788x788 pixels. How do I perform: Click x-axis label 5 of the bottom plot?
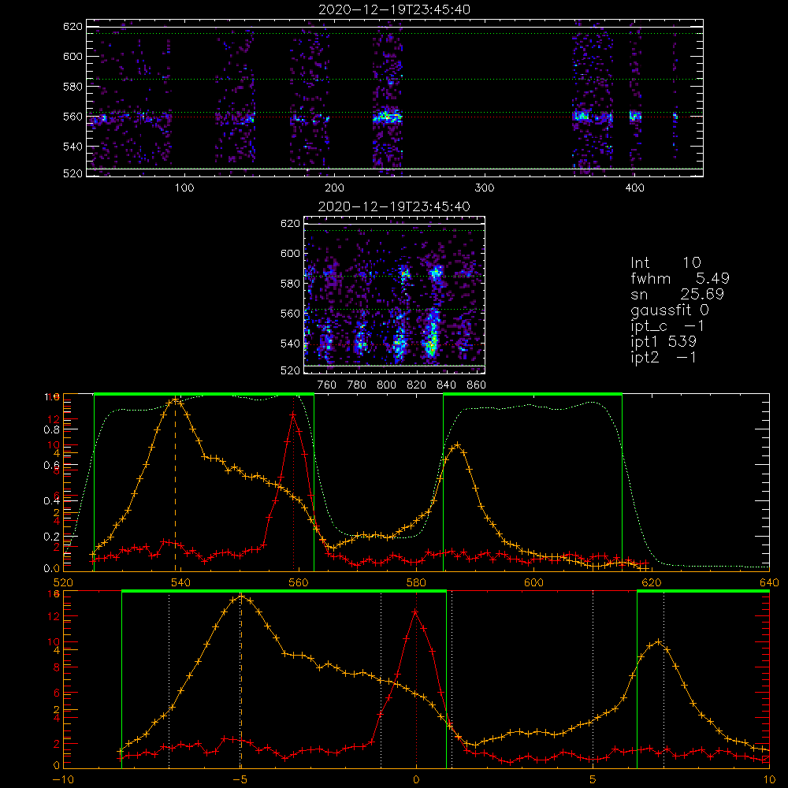click(593, 779)
